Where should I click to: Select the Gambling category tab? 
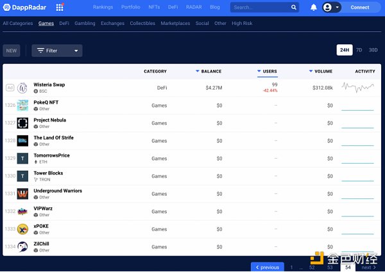click(x=85, y=23)
